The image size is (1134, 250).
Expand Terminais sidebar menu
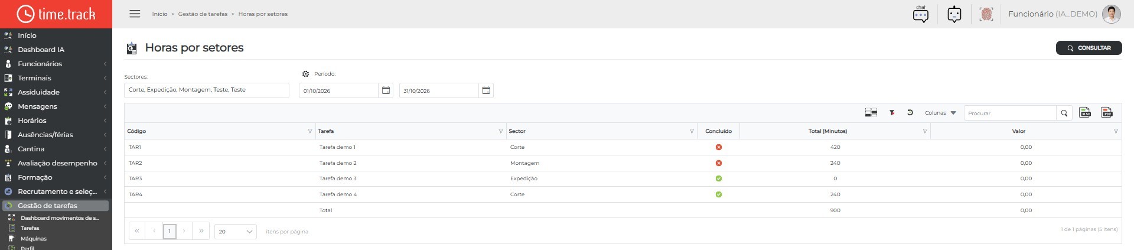tap(56, 78)
